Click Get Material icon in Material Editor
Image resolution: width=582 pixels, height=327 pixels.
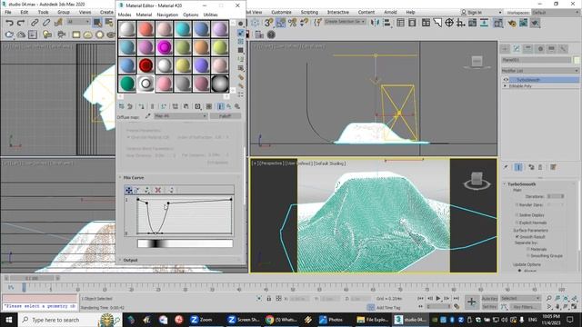pyautogui.click(x=121, y=106)
